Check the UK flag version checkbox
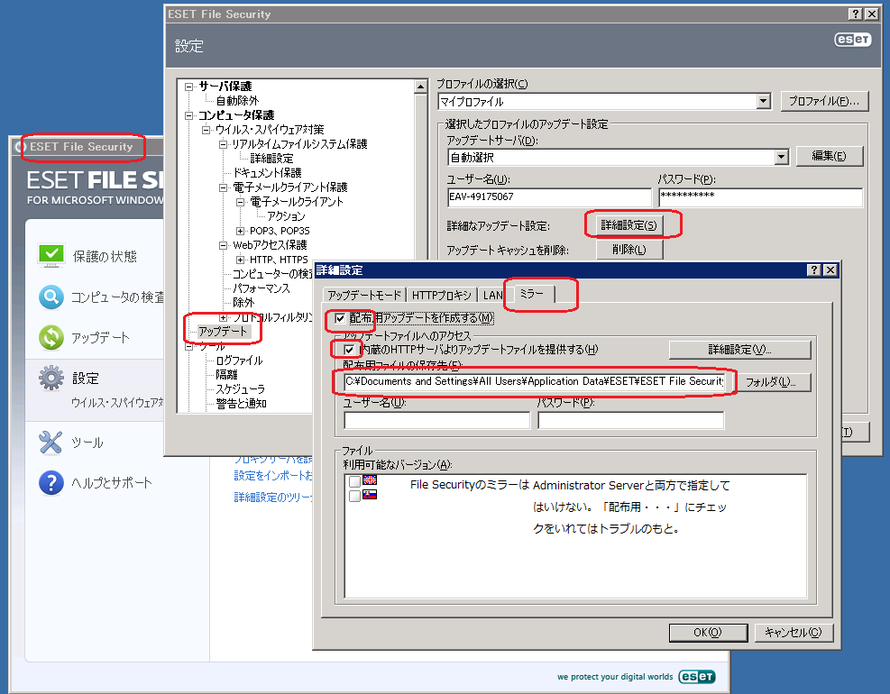Viewport: 890px width, 694px height. pyautogui.click(x=354, y=482)
